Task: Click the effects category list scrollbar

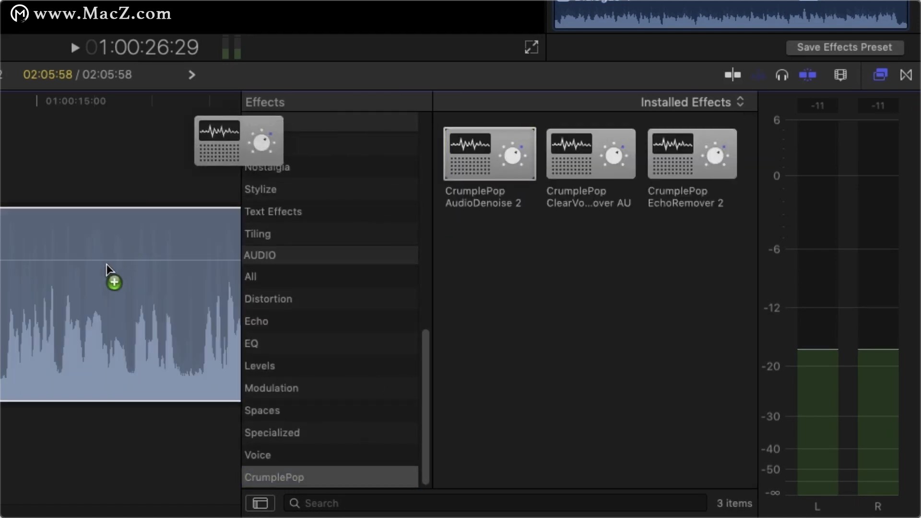Action: point(425,406)
